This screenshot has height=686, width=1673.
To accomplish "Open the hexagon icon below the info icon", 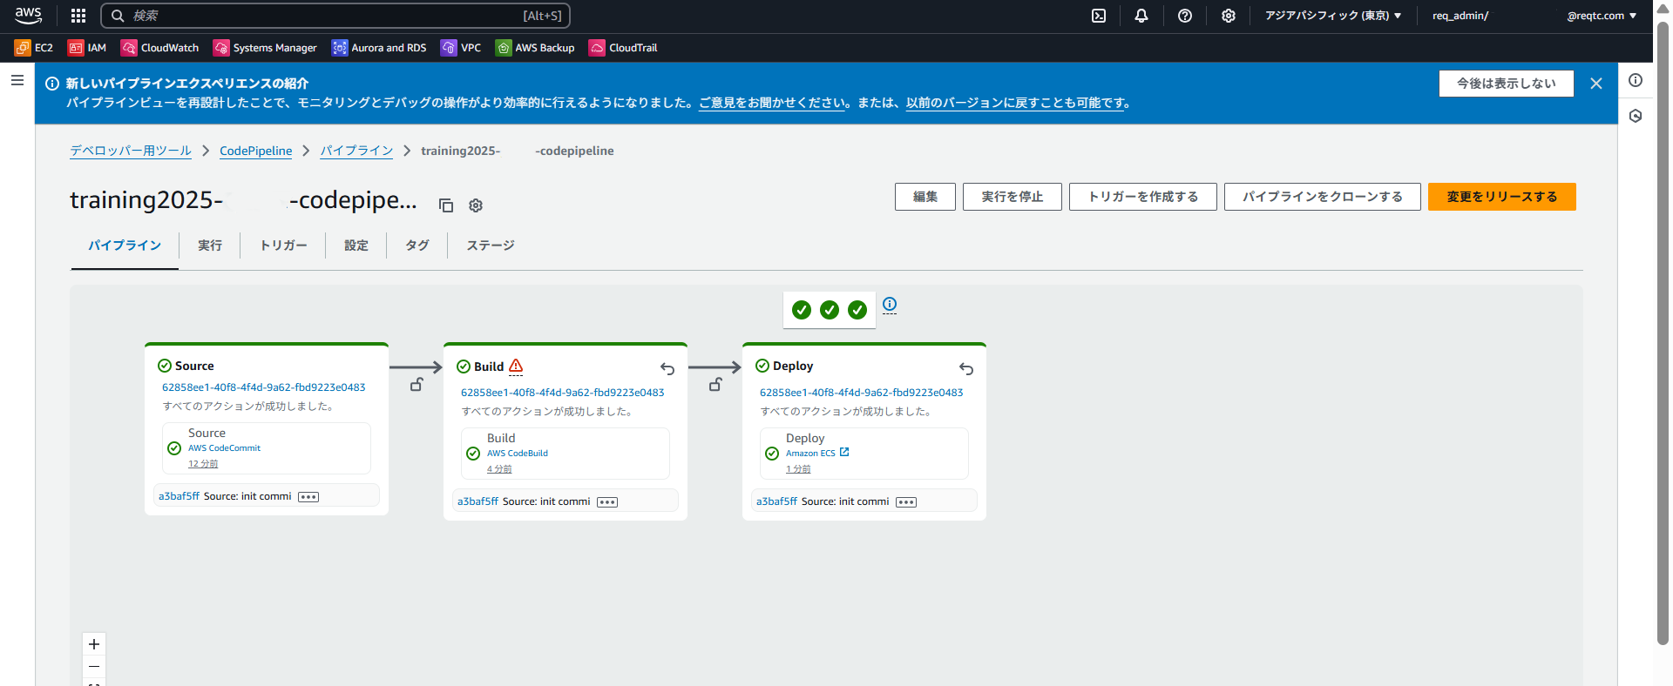I will (x=1636, y=116).
